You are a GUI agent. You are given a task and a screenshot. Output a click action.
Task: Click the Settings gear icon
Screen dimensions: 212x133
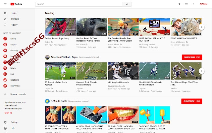click(x=5, y=122)
